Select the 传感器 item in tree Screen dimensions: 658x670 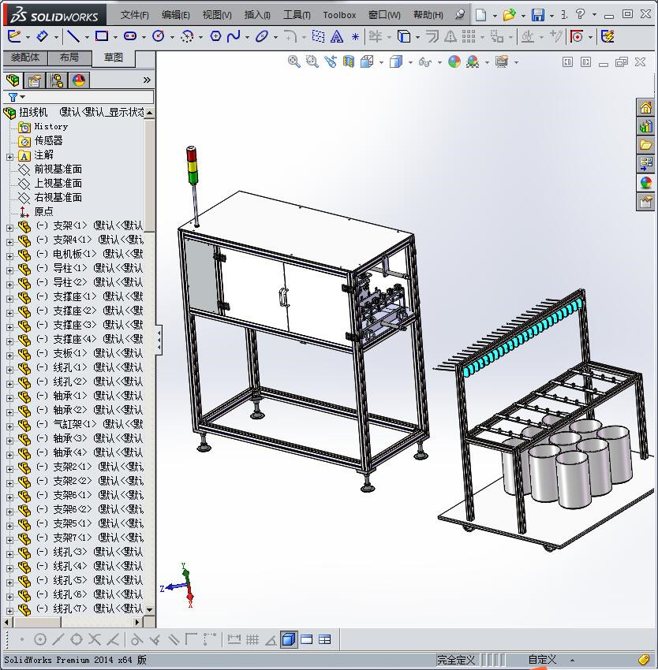pyautogui.click(x=48, y=140)
